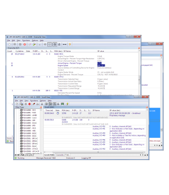Close the Filter Trees panel with orange button
Screen dimensions: 169x195
pos(41,107)
